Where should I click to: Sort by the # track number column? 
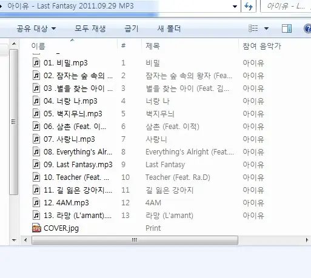(123, 45)
